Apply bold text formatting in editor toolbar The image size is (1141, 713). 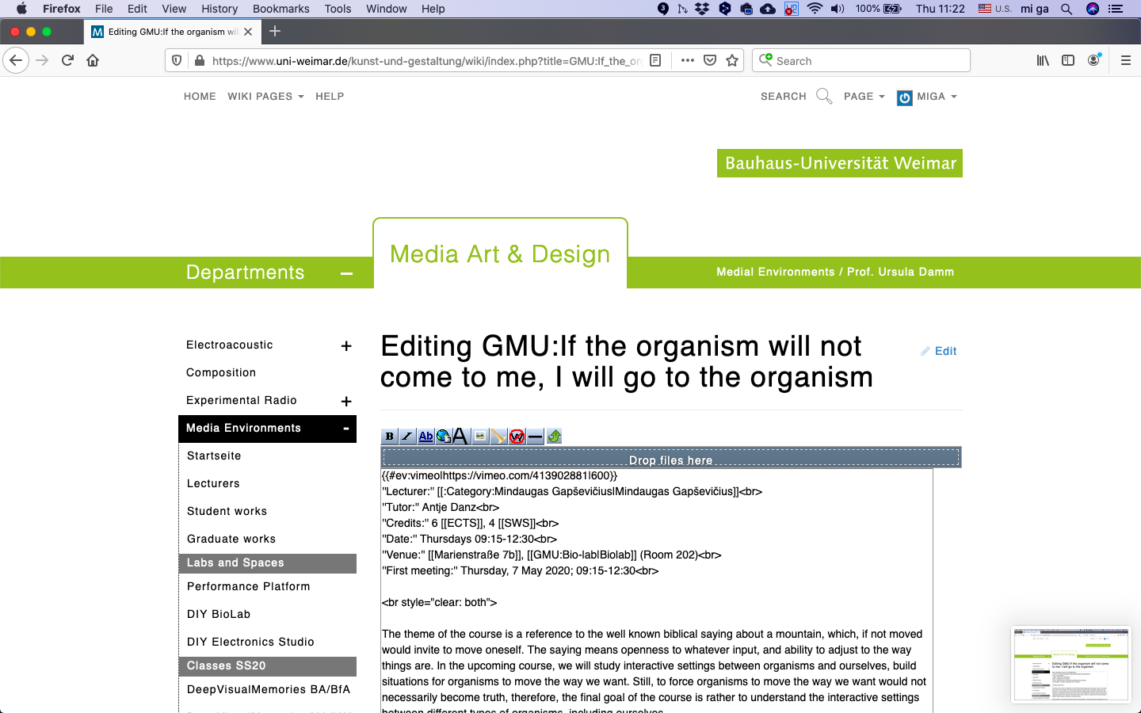(389, 437)
